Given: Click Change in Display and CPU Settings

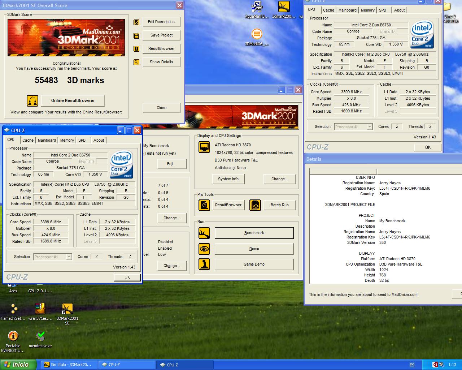Looking at the screenshot, I should coord(280,179).
